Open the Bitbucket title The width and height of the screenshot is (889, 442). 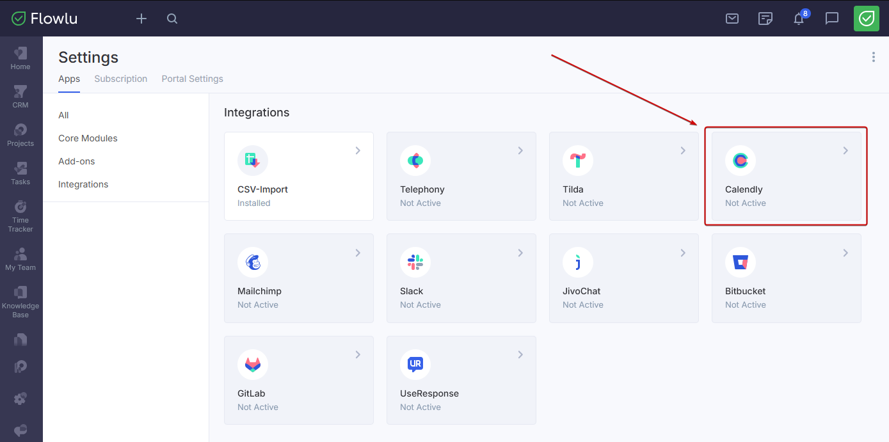pos(745,291)
